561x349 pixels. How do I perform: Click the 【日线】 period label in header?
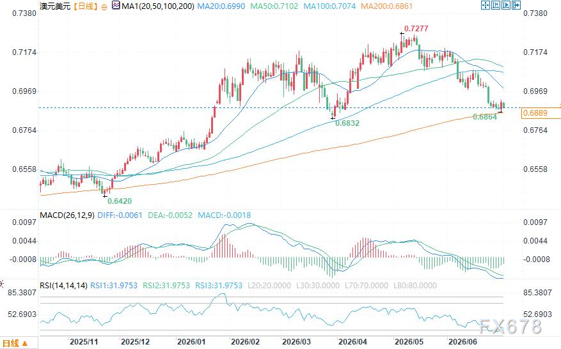[x=86, y=6]
